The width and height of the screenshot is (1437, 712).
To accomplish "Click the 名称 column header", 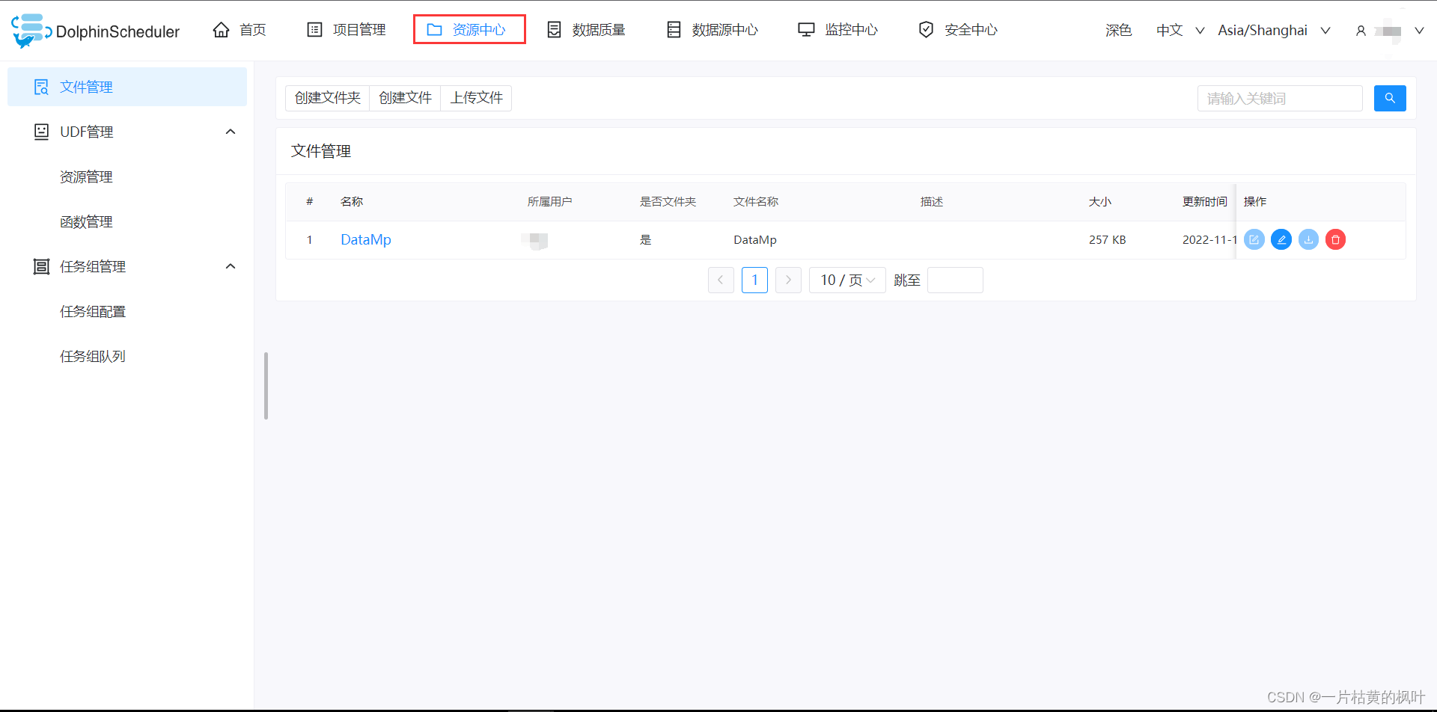I will pos(352,201).
